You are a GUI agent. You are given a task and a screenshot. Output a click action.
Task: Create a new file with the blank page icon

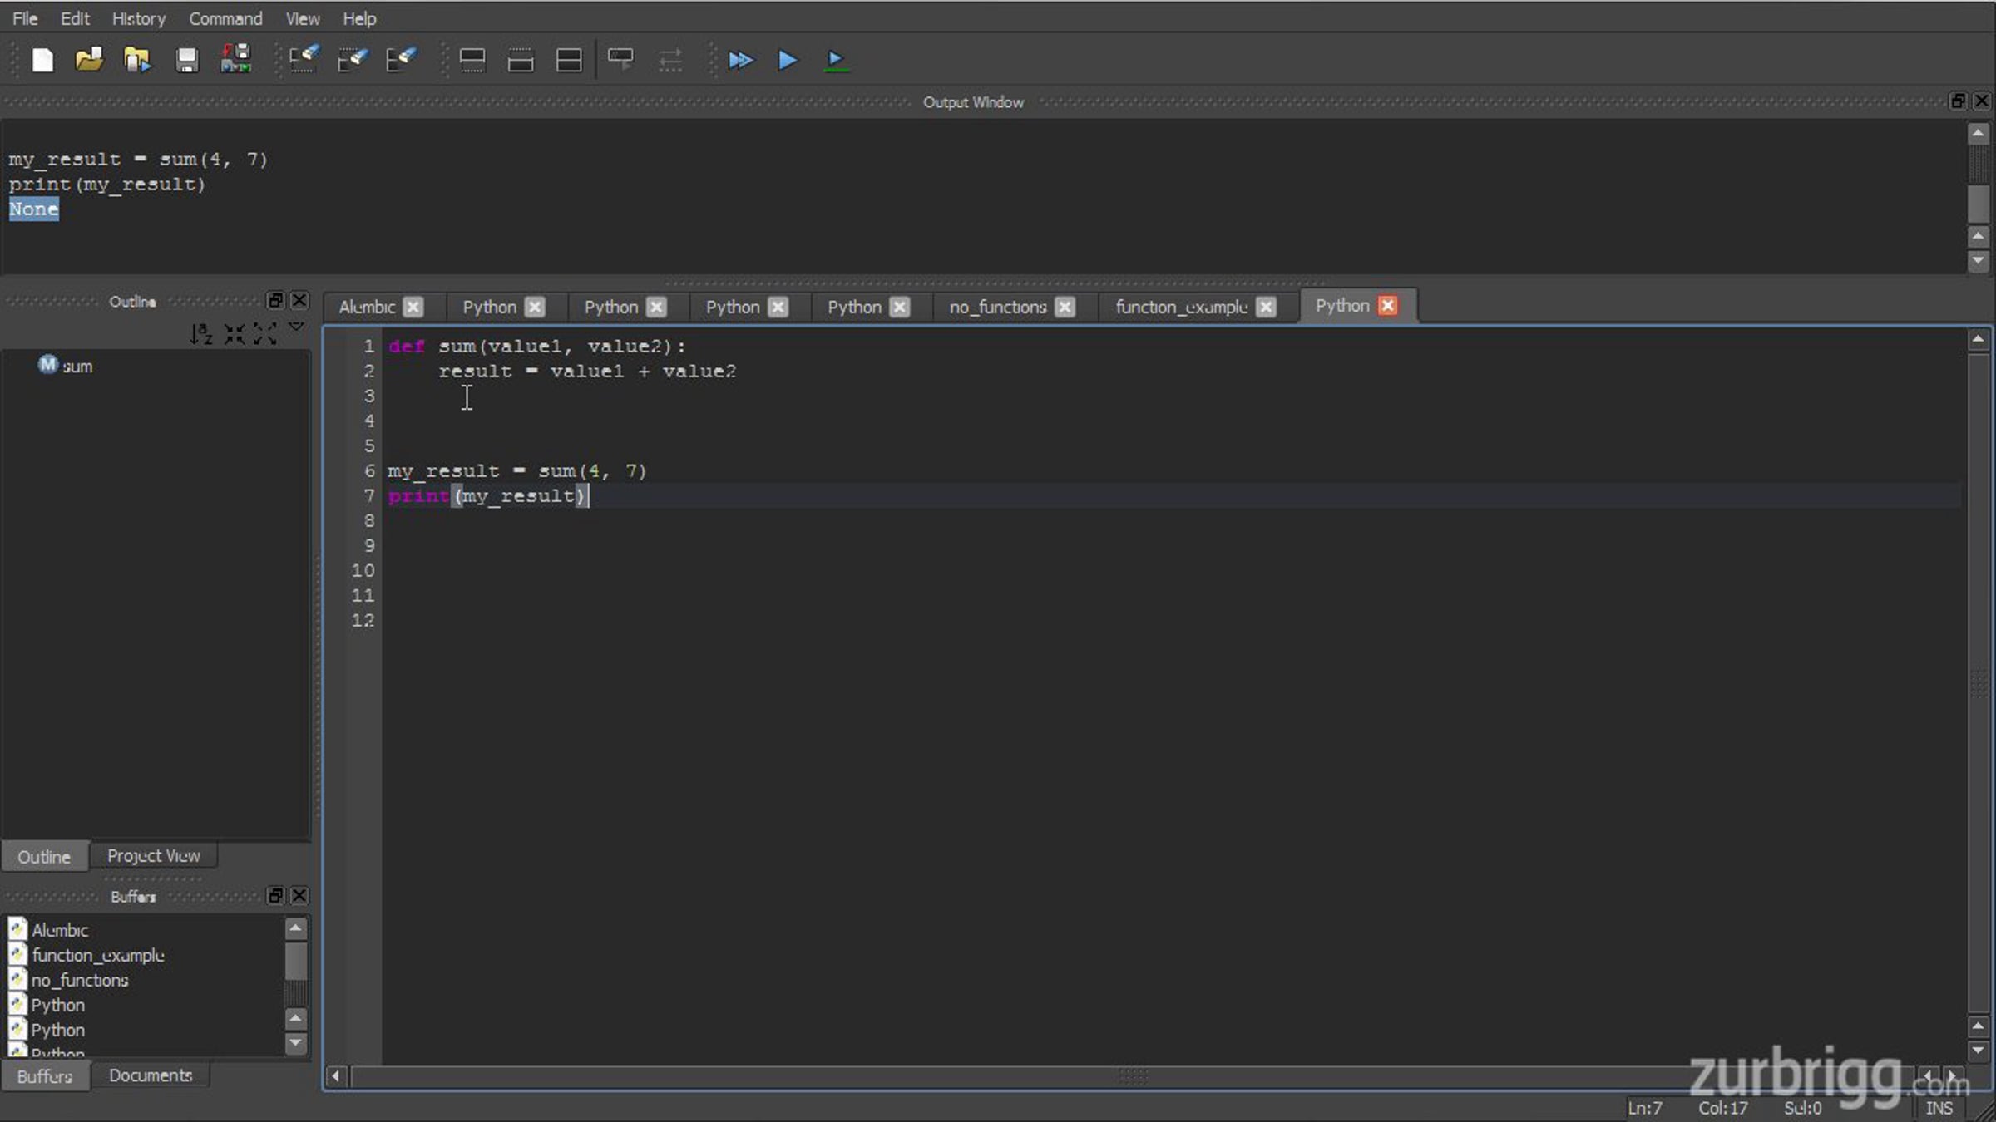[42, 60]
